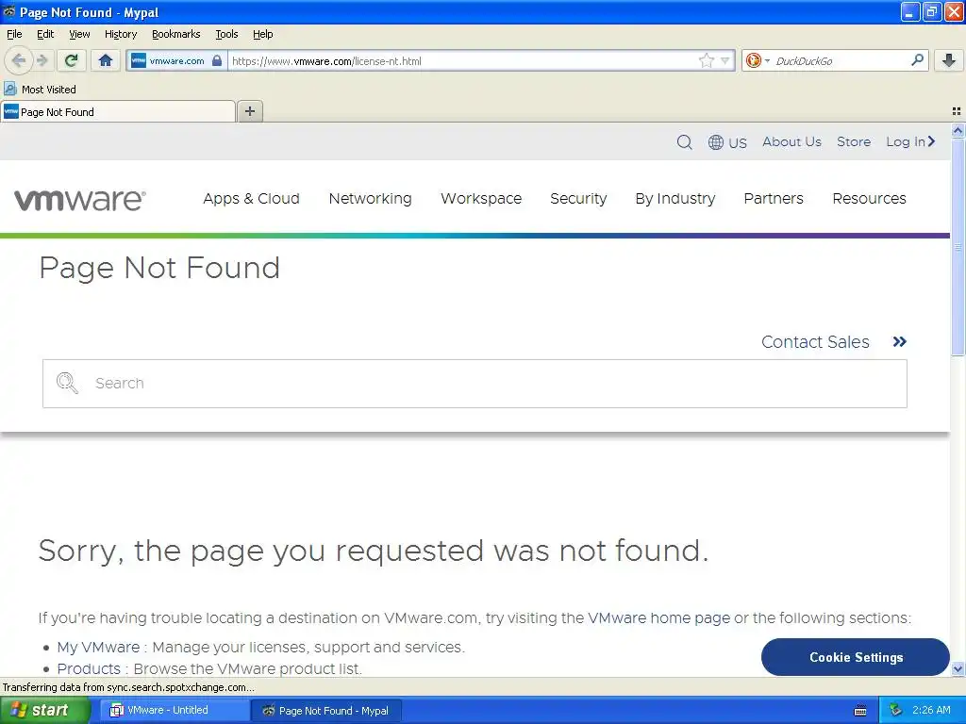Open the US region globe selector
This screenshot has width=966, height=724.
(727, 142)
